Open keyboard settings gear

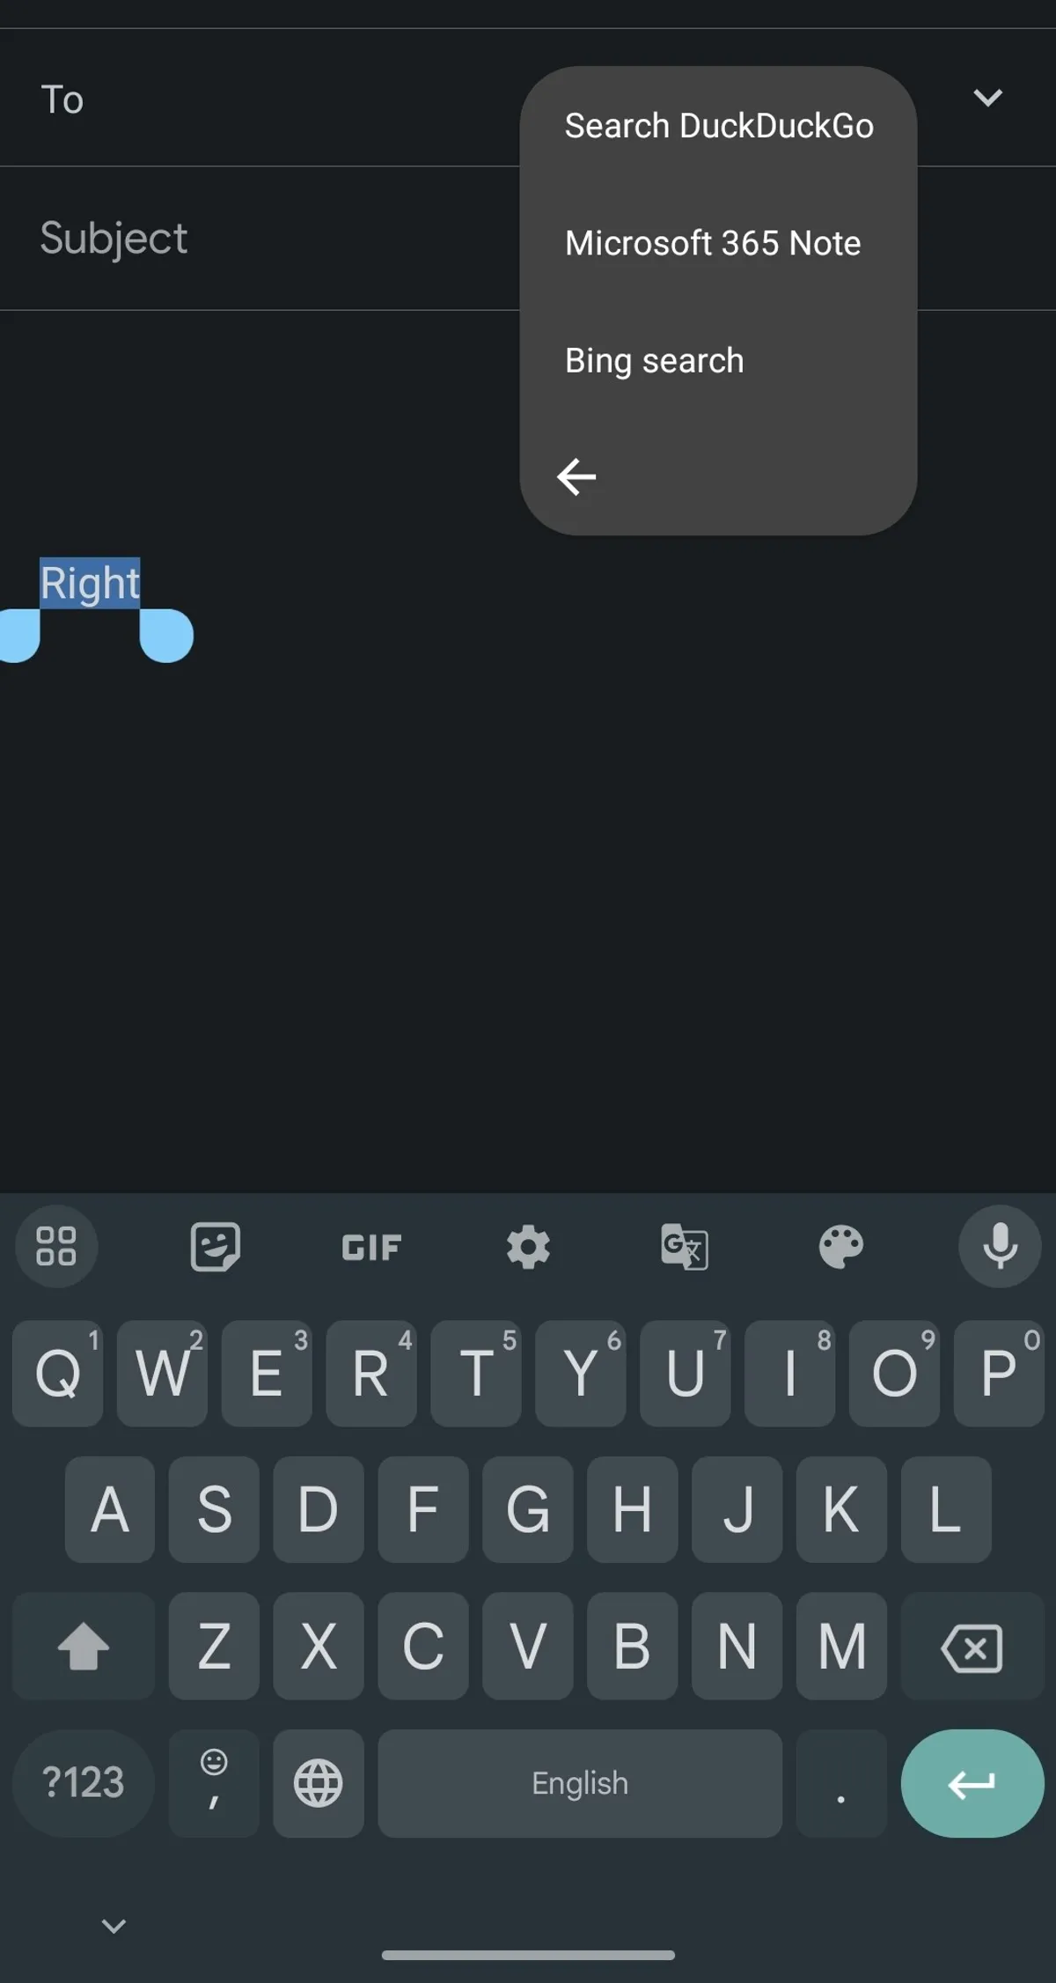pyautogui.click(x=528, y=1247)
